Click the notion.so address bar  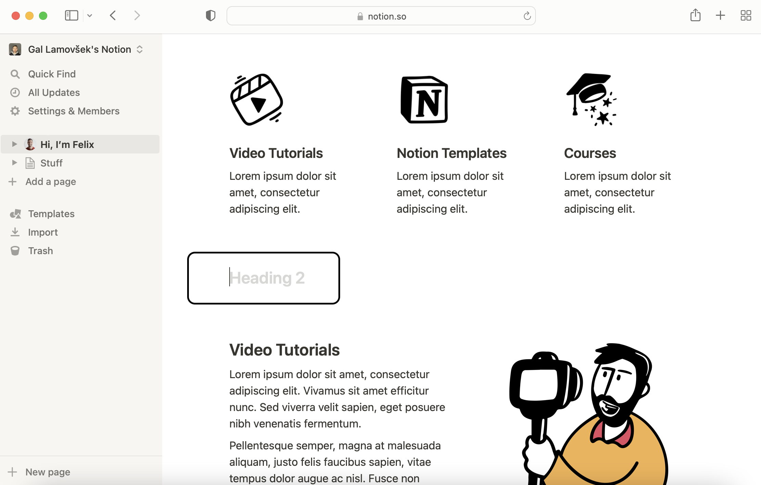coord(381,16)
